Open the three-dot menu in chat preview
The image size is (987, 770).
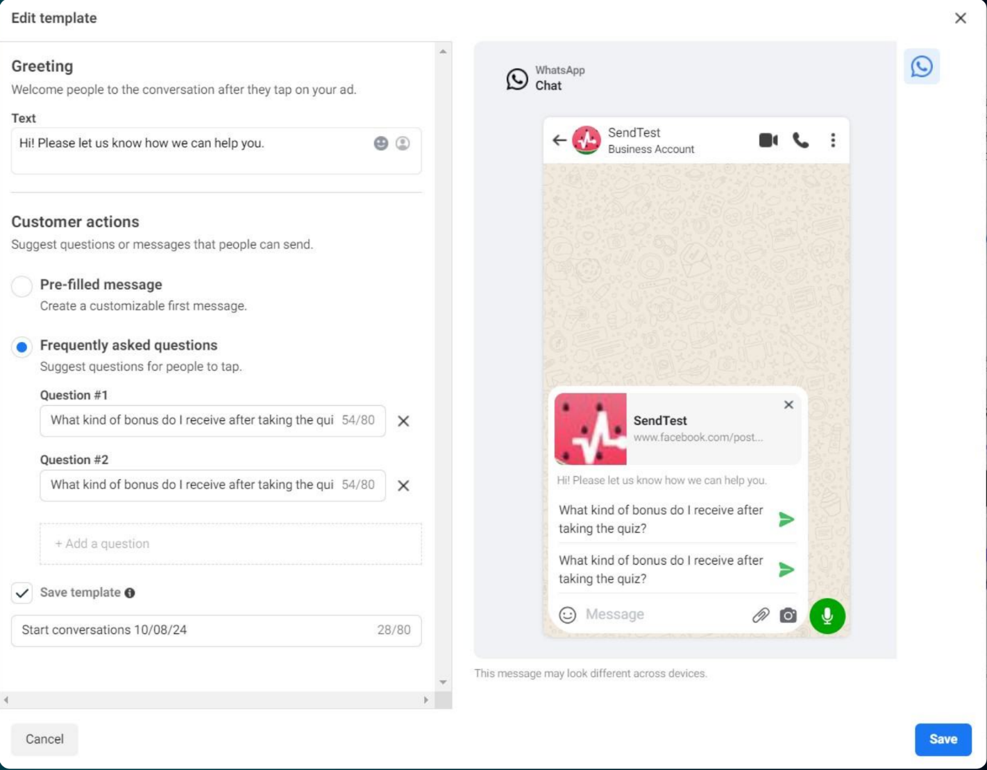point(833,140)
